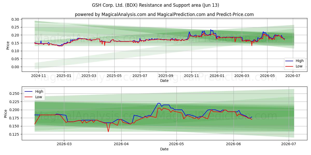This screenshot has height=155, width=311.
Task: Click 'Low' in the top chart legend
Action: tap(299, 66)
